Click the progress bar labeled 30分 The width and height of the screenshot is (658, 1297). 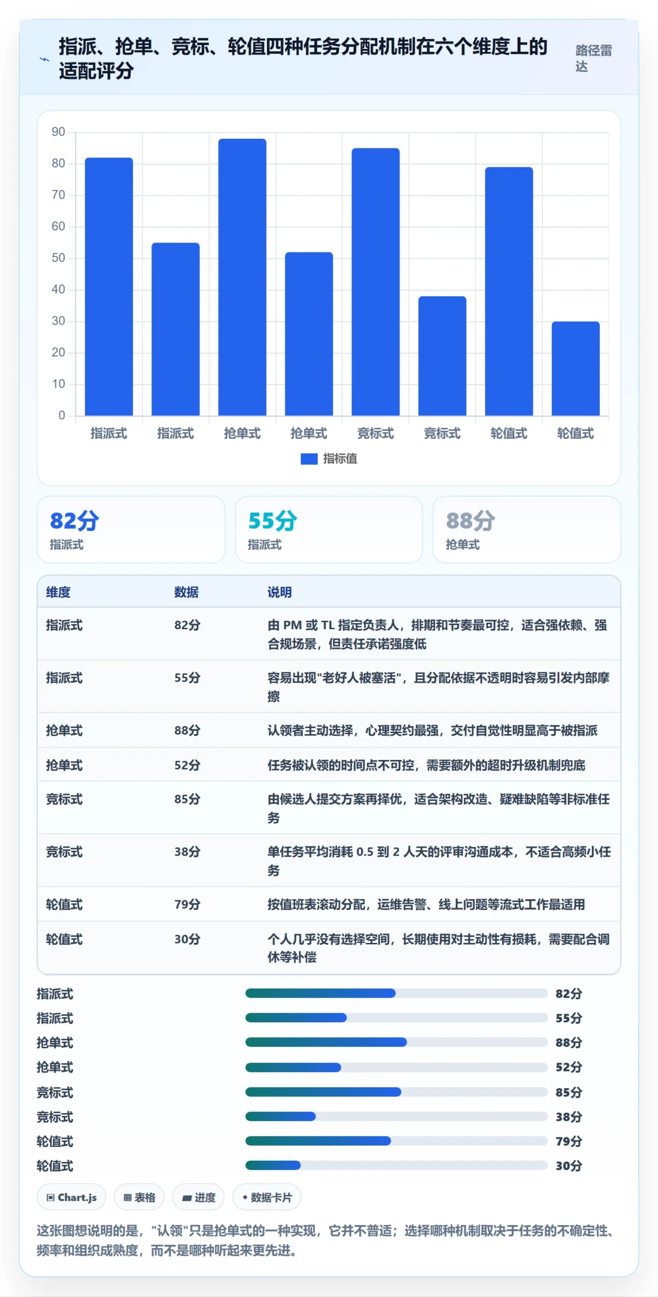click(x=397, y=1165)
